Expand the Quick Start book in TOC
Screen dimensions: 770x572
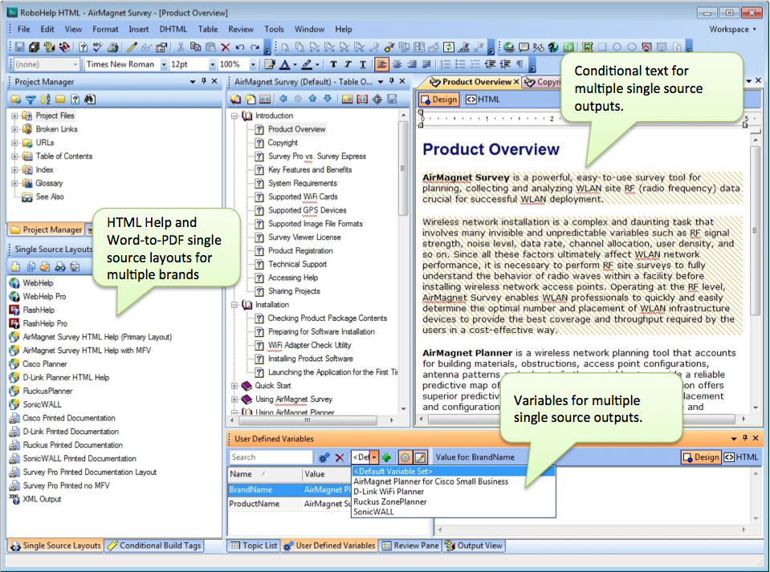pos(234,386)
